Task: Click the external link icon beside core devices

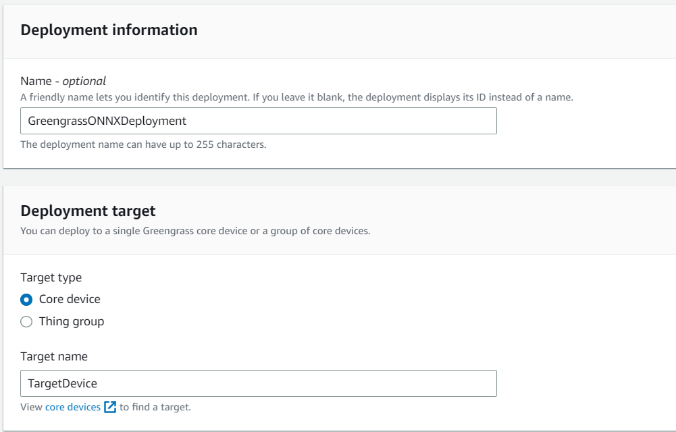Action: coord(109,406)
